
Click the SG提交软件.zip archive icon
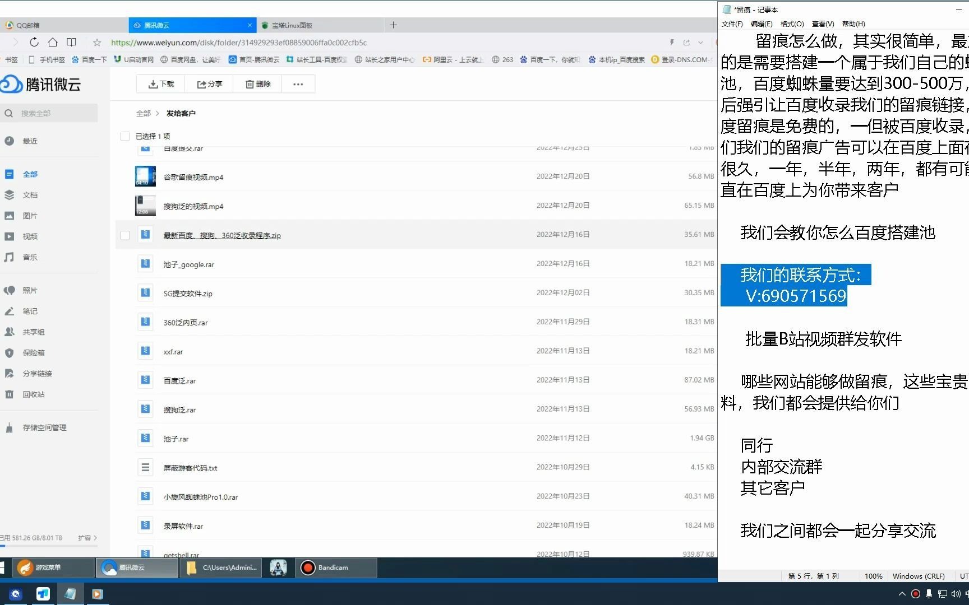tap(145, 292)
